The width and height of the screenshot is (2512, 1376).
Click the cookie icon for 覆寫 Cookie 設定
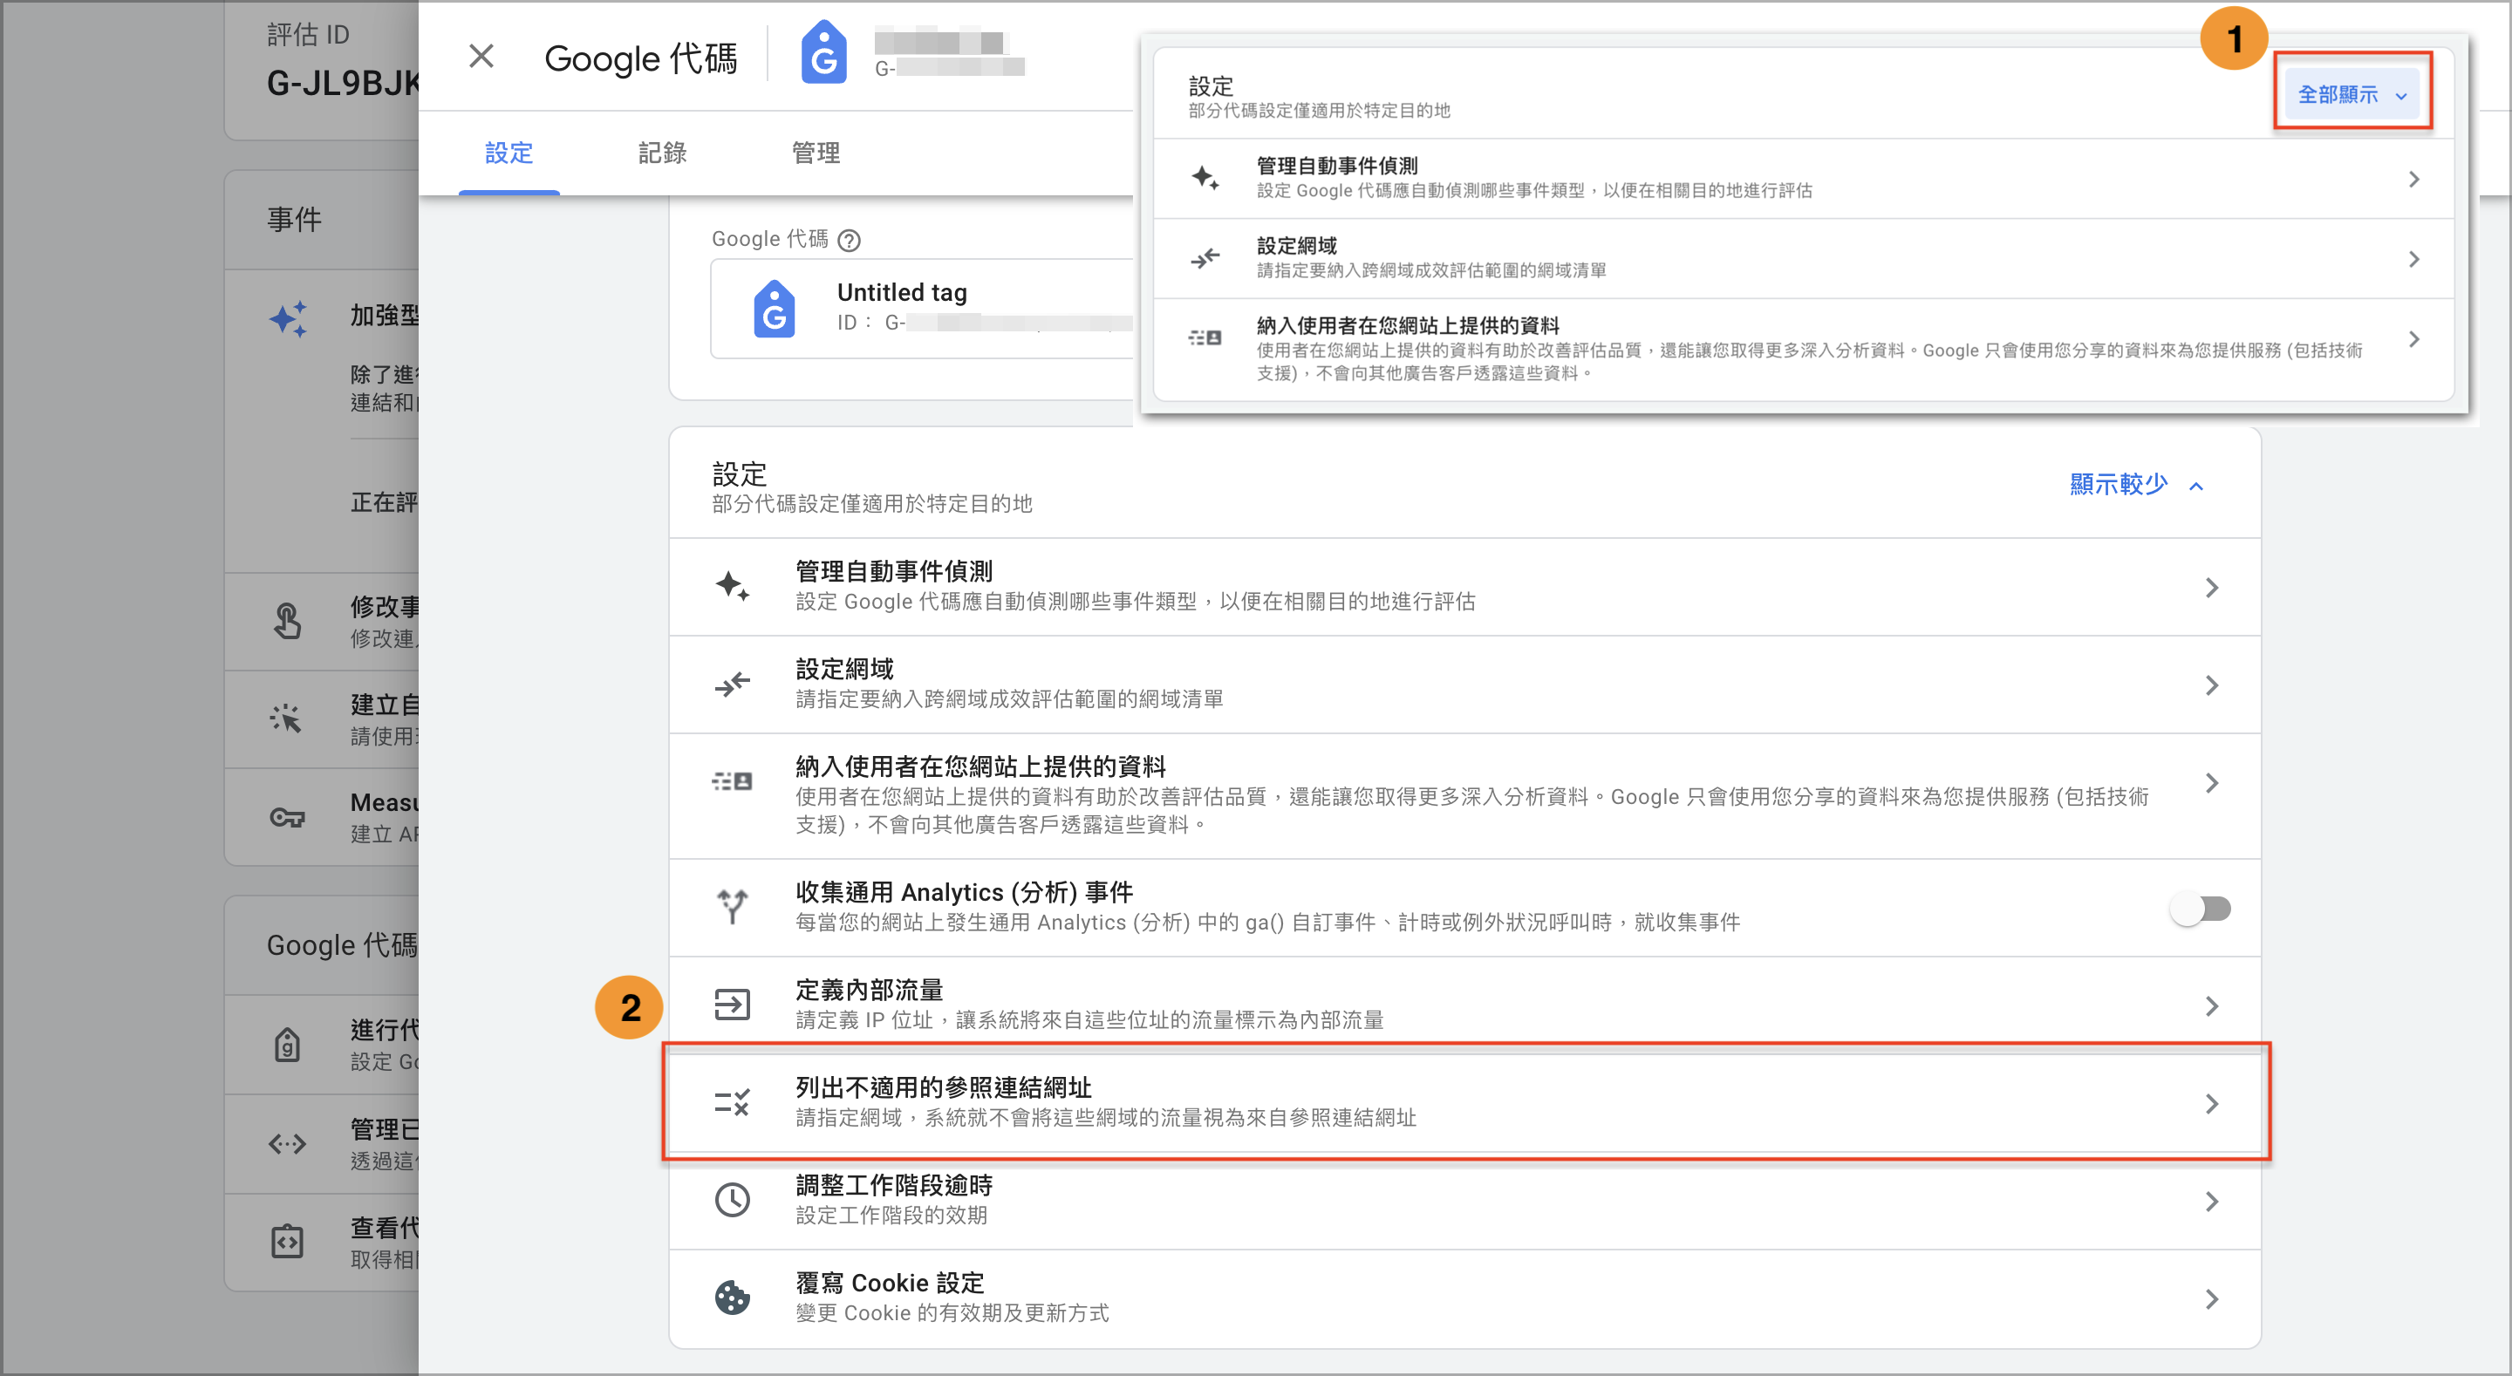point(733,1298)
